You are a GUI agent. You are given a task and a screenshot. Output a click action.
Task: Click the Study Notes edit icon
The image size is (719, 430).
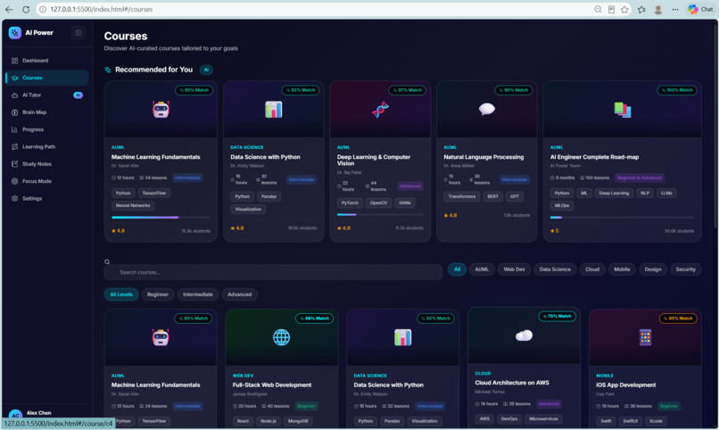coord(14,164)
